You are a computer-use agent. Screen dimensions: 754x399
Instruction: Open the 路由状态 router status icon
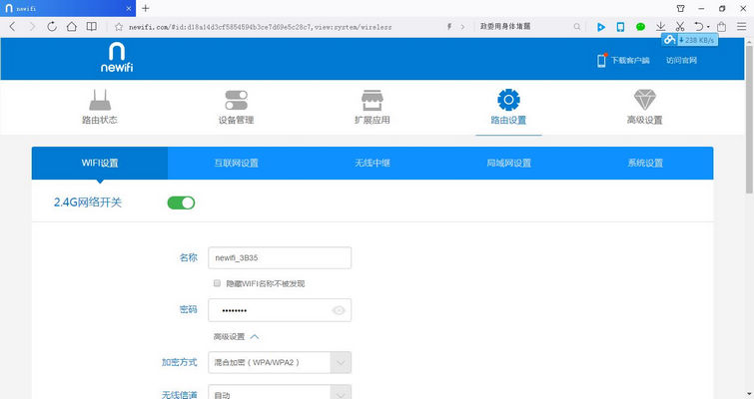coord(100,100)
